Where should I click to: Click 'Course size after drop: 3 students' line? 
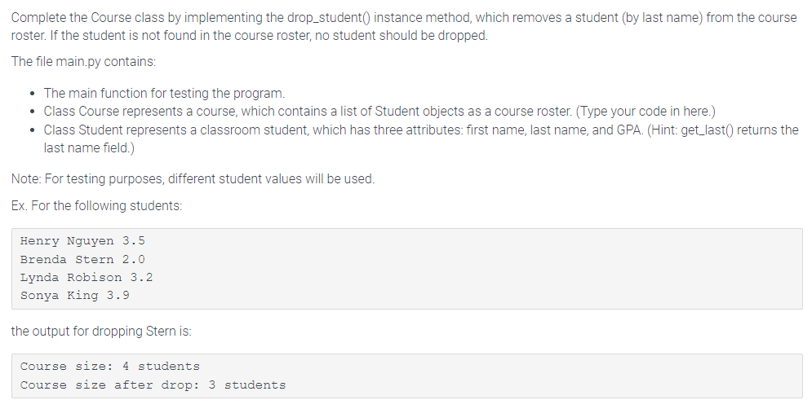pos(153,385)
